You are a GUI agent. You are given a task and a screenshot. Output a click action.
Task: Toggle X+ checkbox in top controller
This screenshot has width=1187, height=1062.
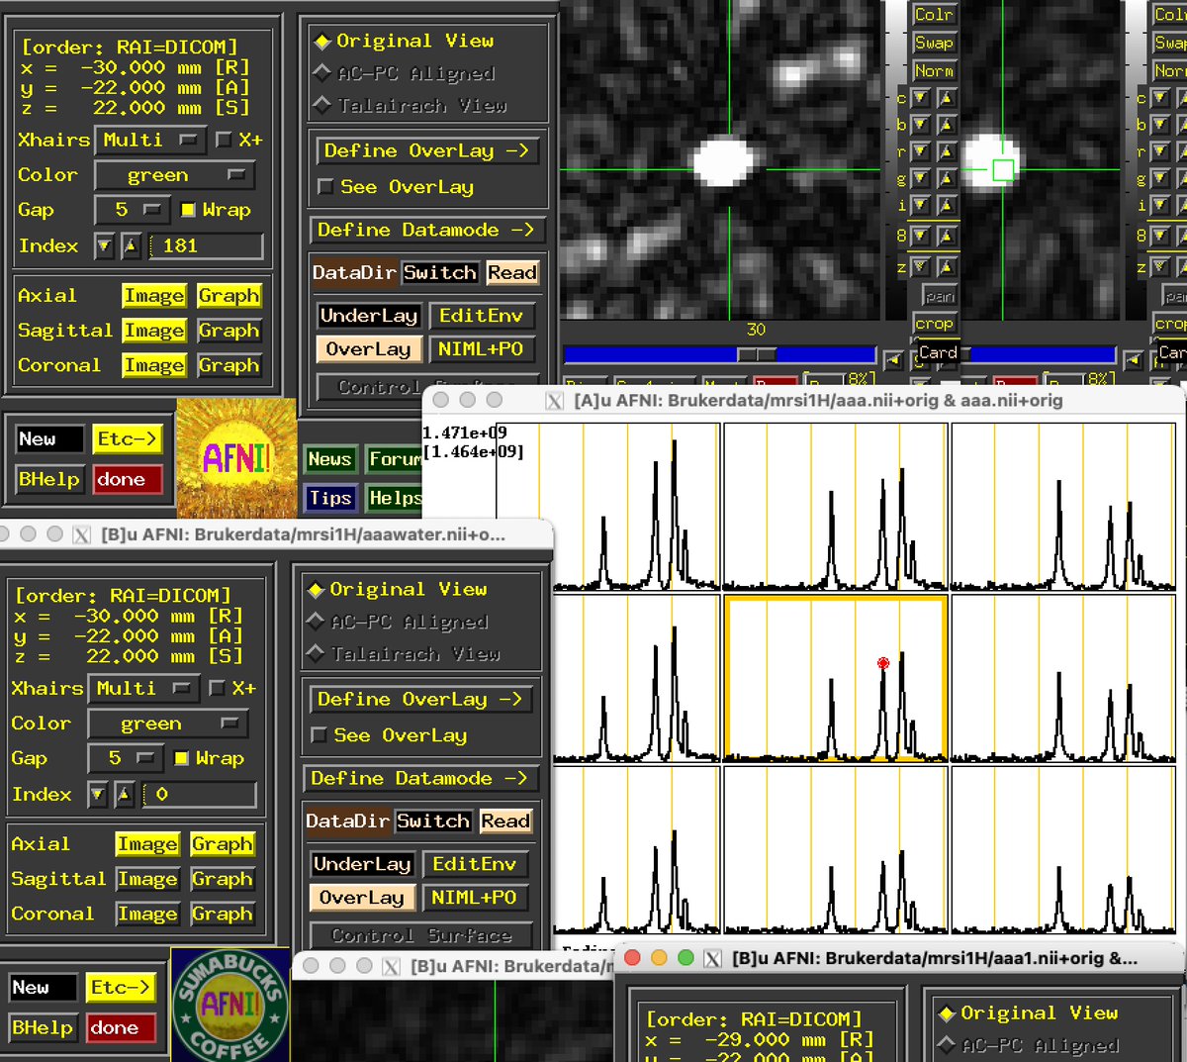pyautogui.click(x=238, y=140)
